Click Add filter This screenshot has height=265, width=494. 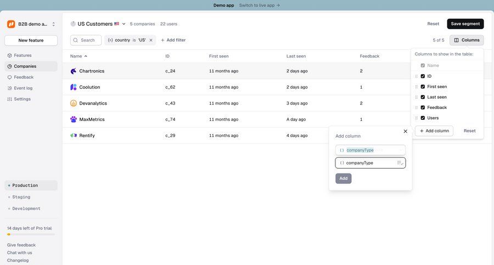[x=173, y=40]
